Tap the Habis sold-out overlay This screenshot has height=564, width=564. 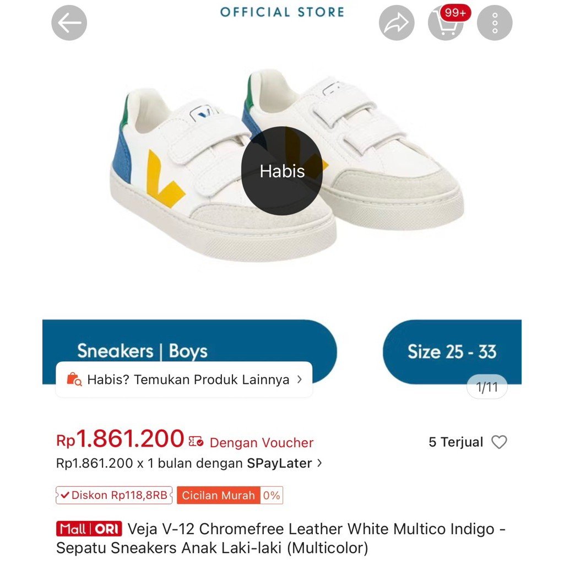click(282, 171)
